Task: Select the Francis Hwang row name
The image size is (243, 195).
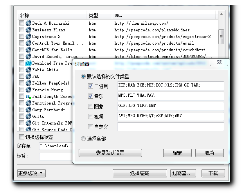Action: [x=48, y=90]
